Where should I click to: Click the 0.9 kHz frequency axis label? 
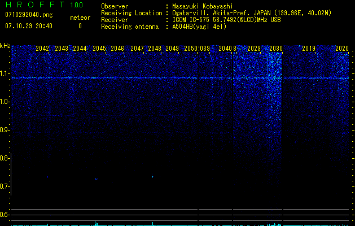tap(5, 130)
